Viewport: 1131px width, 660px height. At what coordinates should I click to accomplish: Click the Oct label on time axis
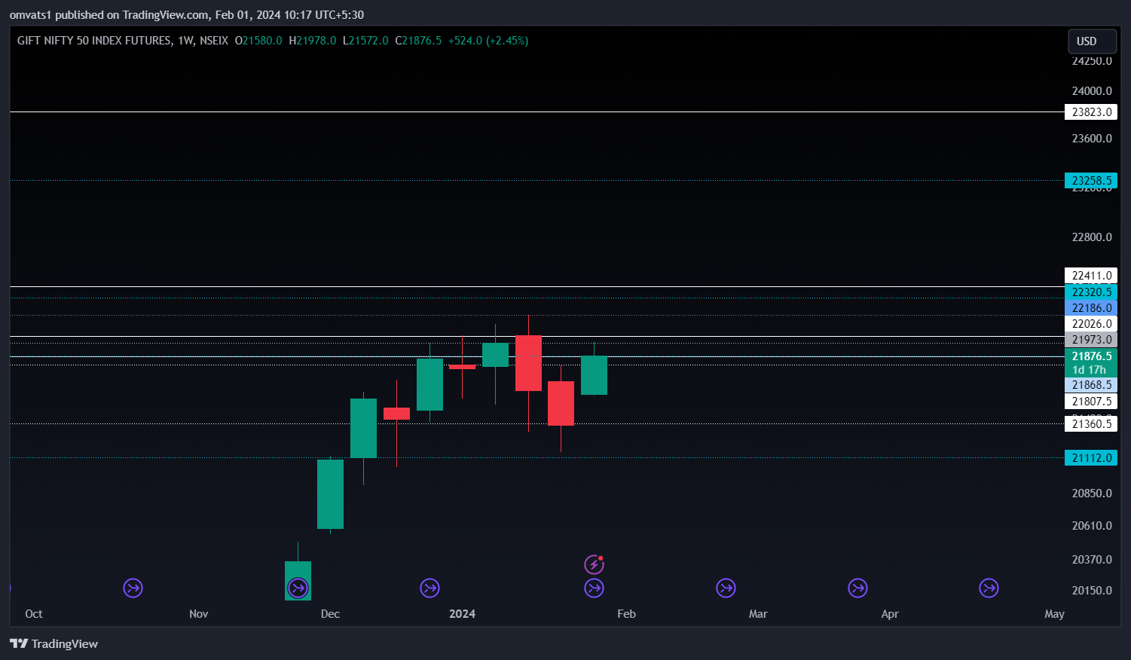pyautogui.click(x=34, y=614)
